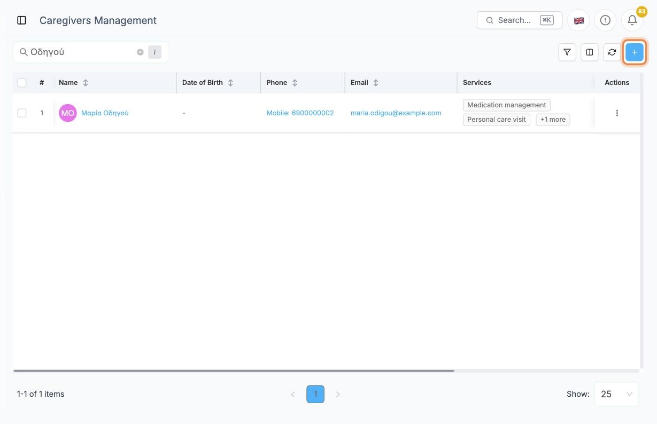Refresh the caregivers table

pos(612,52)
